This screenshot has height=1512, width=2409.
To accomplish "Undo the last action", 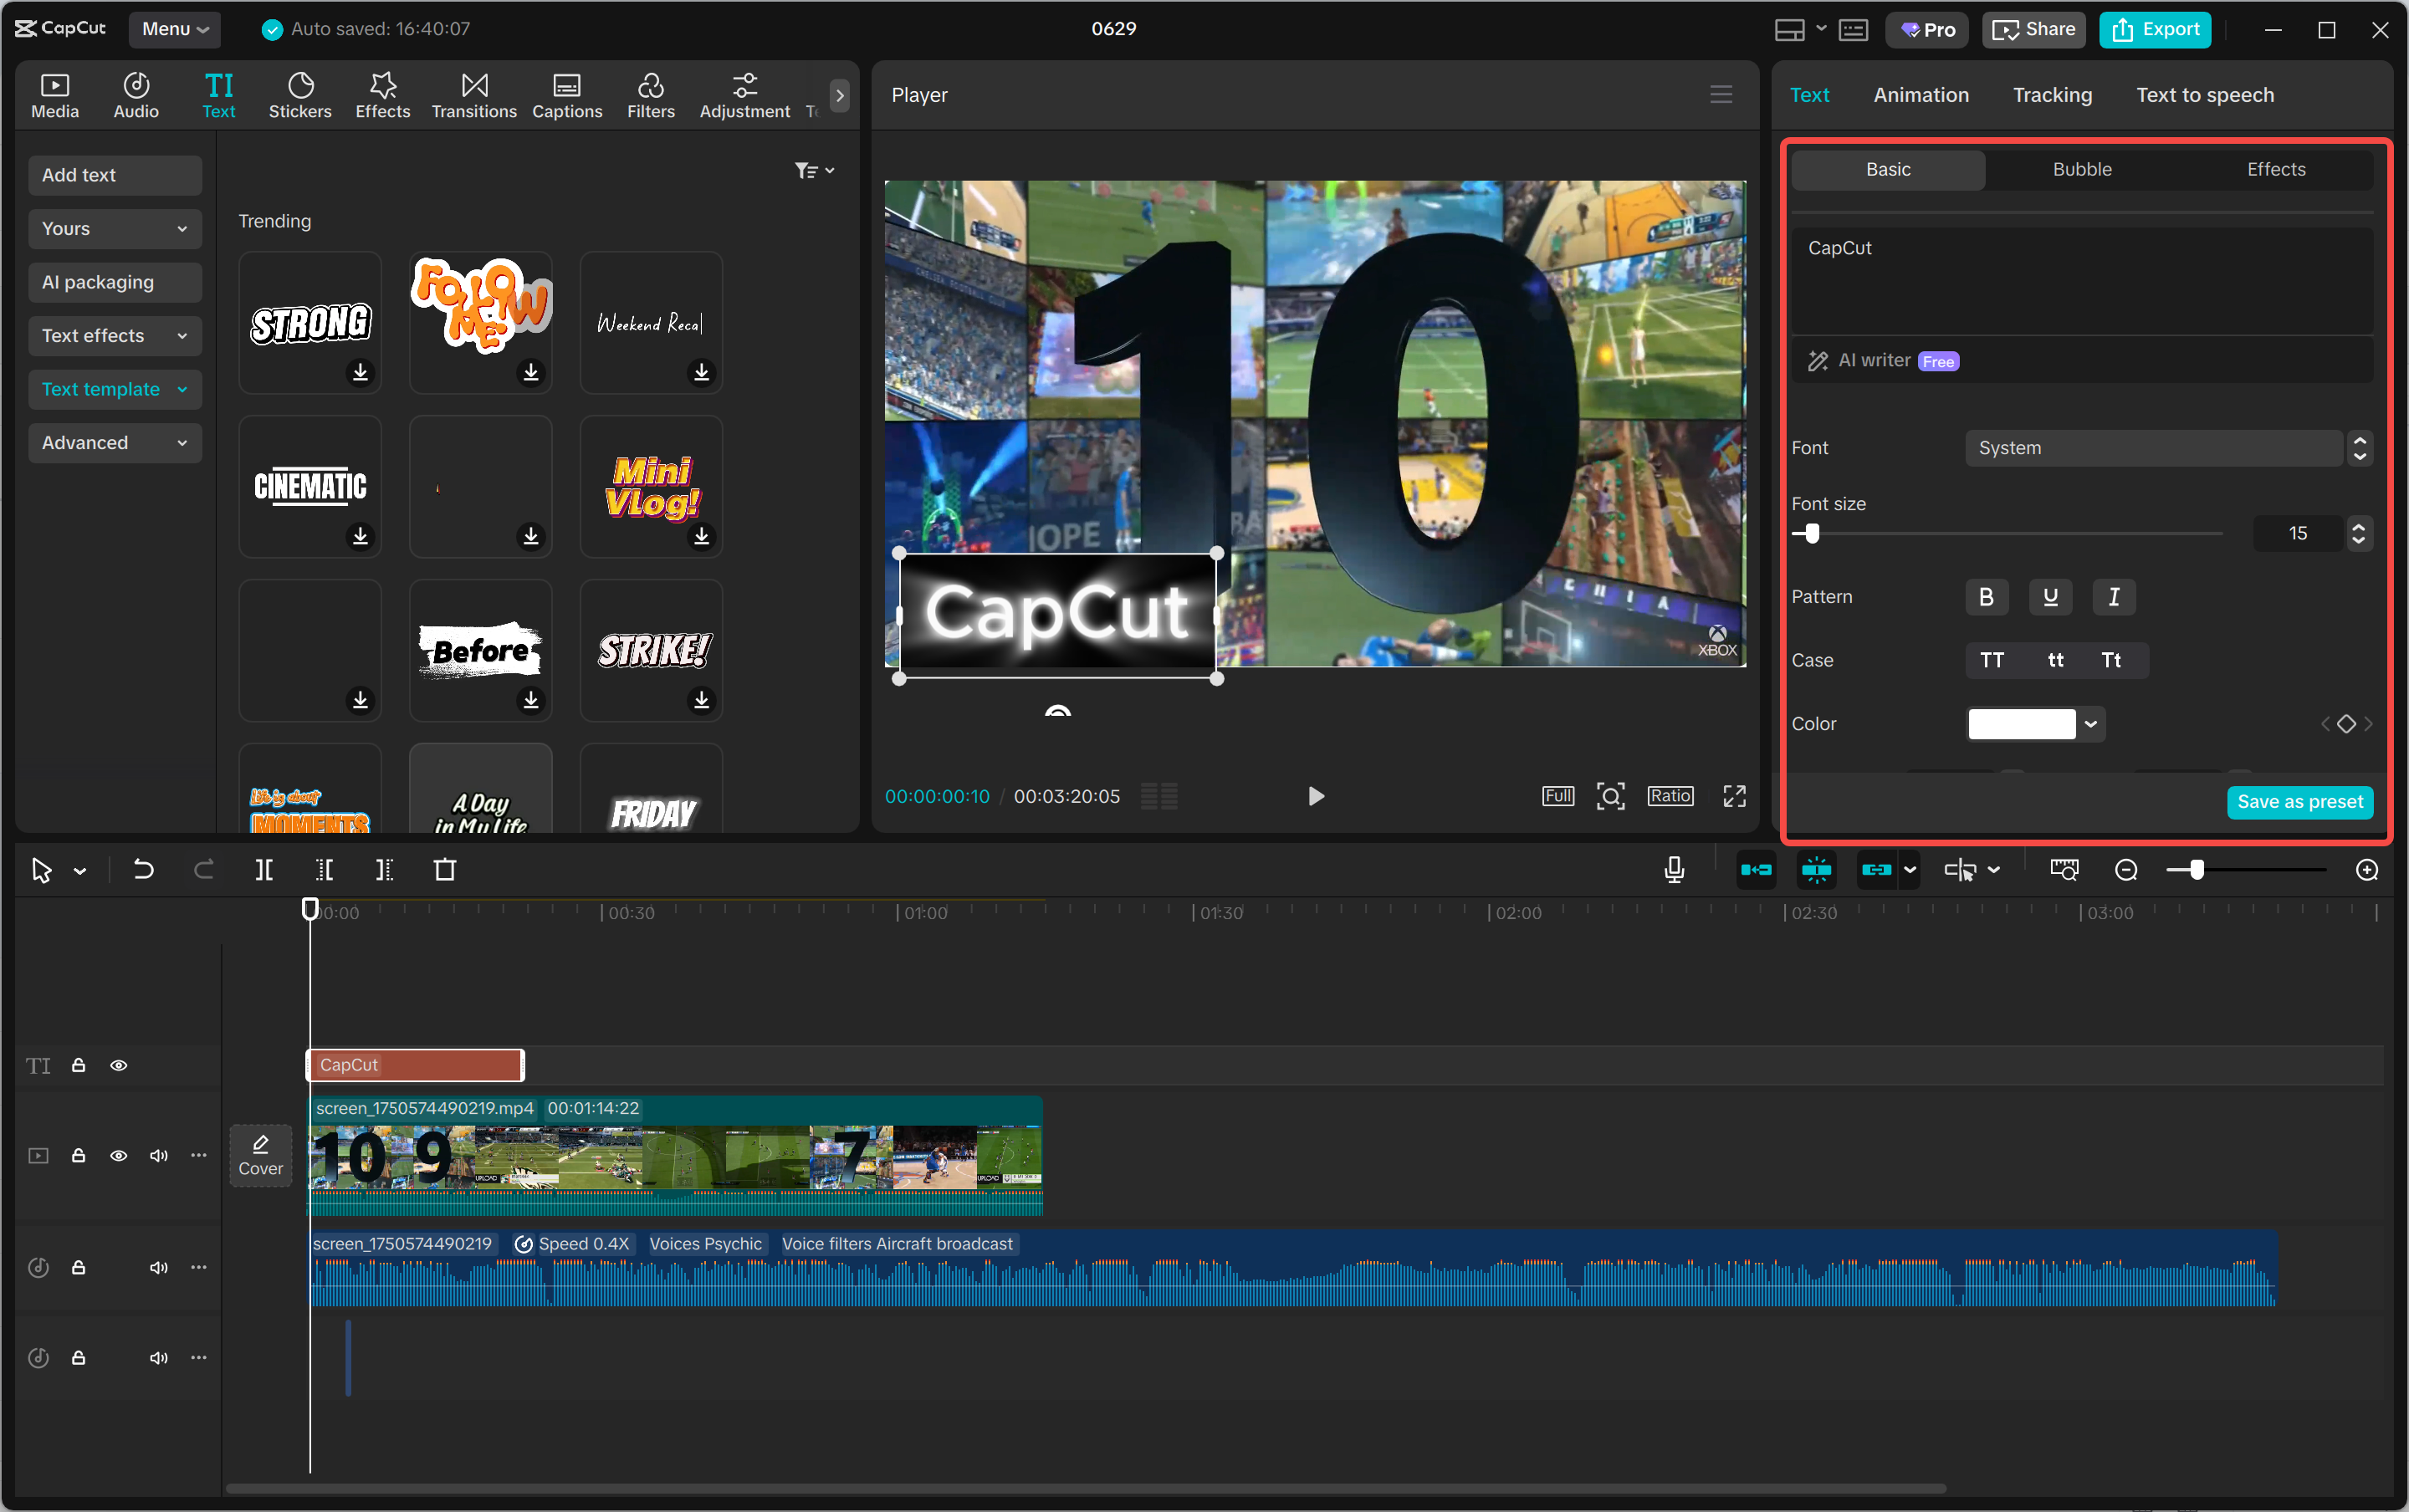I will click(143, 869).
